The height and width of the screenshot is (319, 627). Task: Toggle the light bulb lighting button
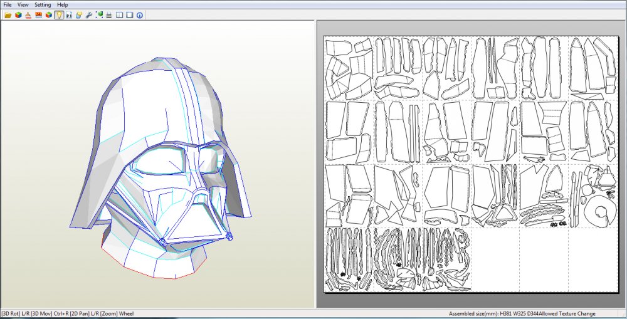[x=59, y=15]
